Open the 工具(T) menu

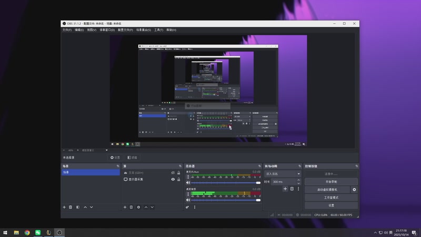(x=158, y=30)
